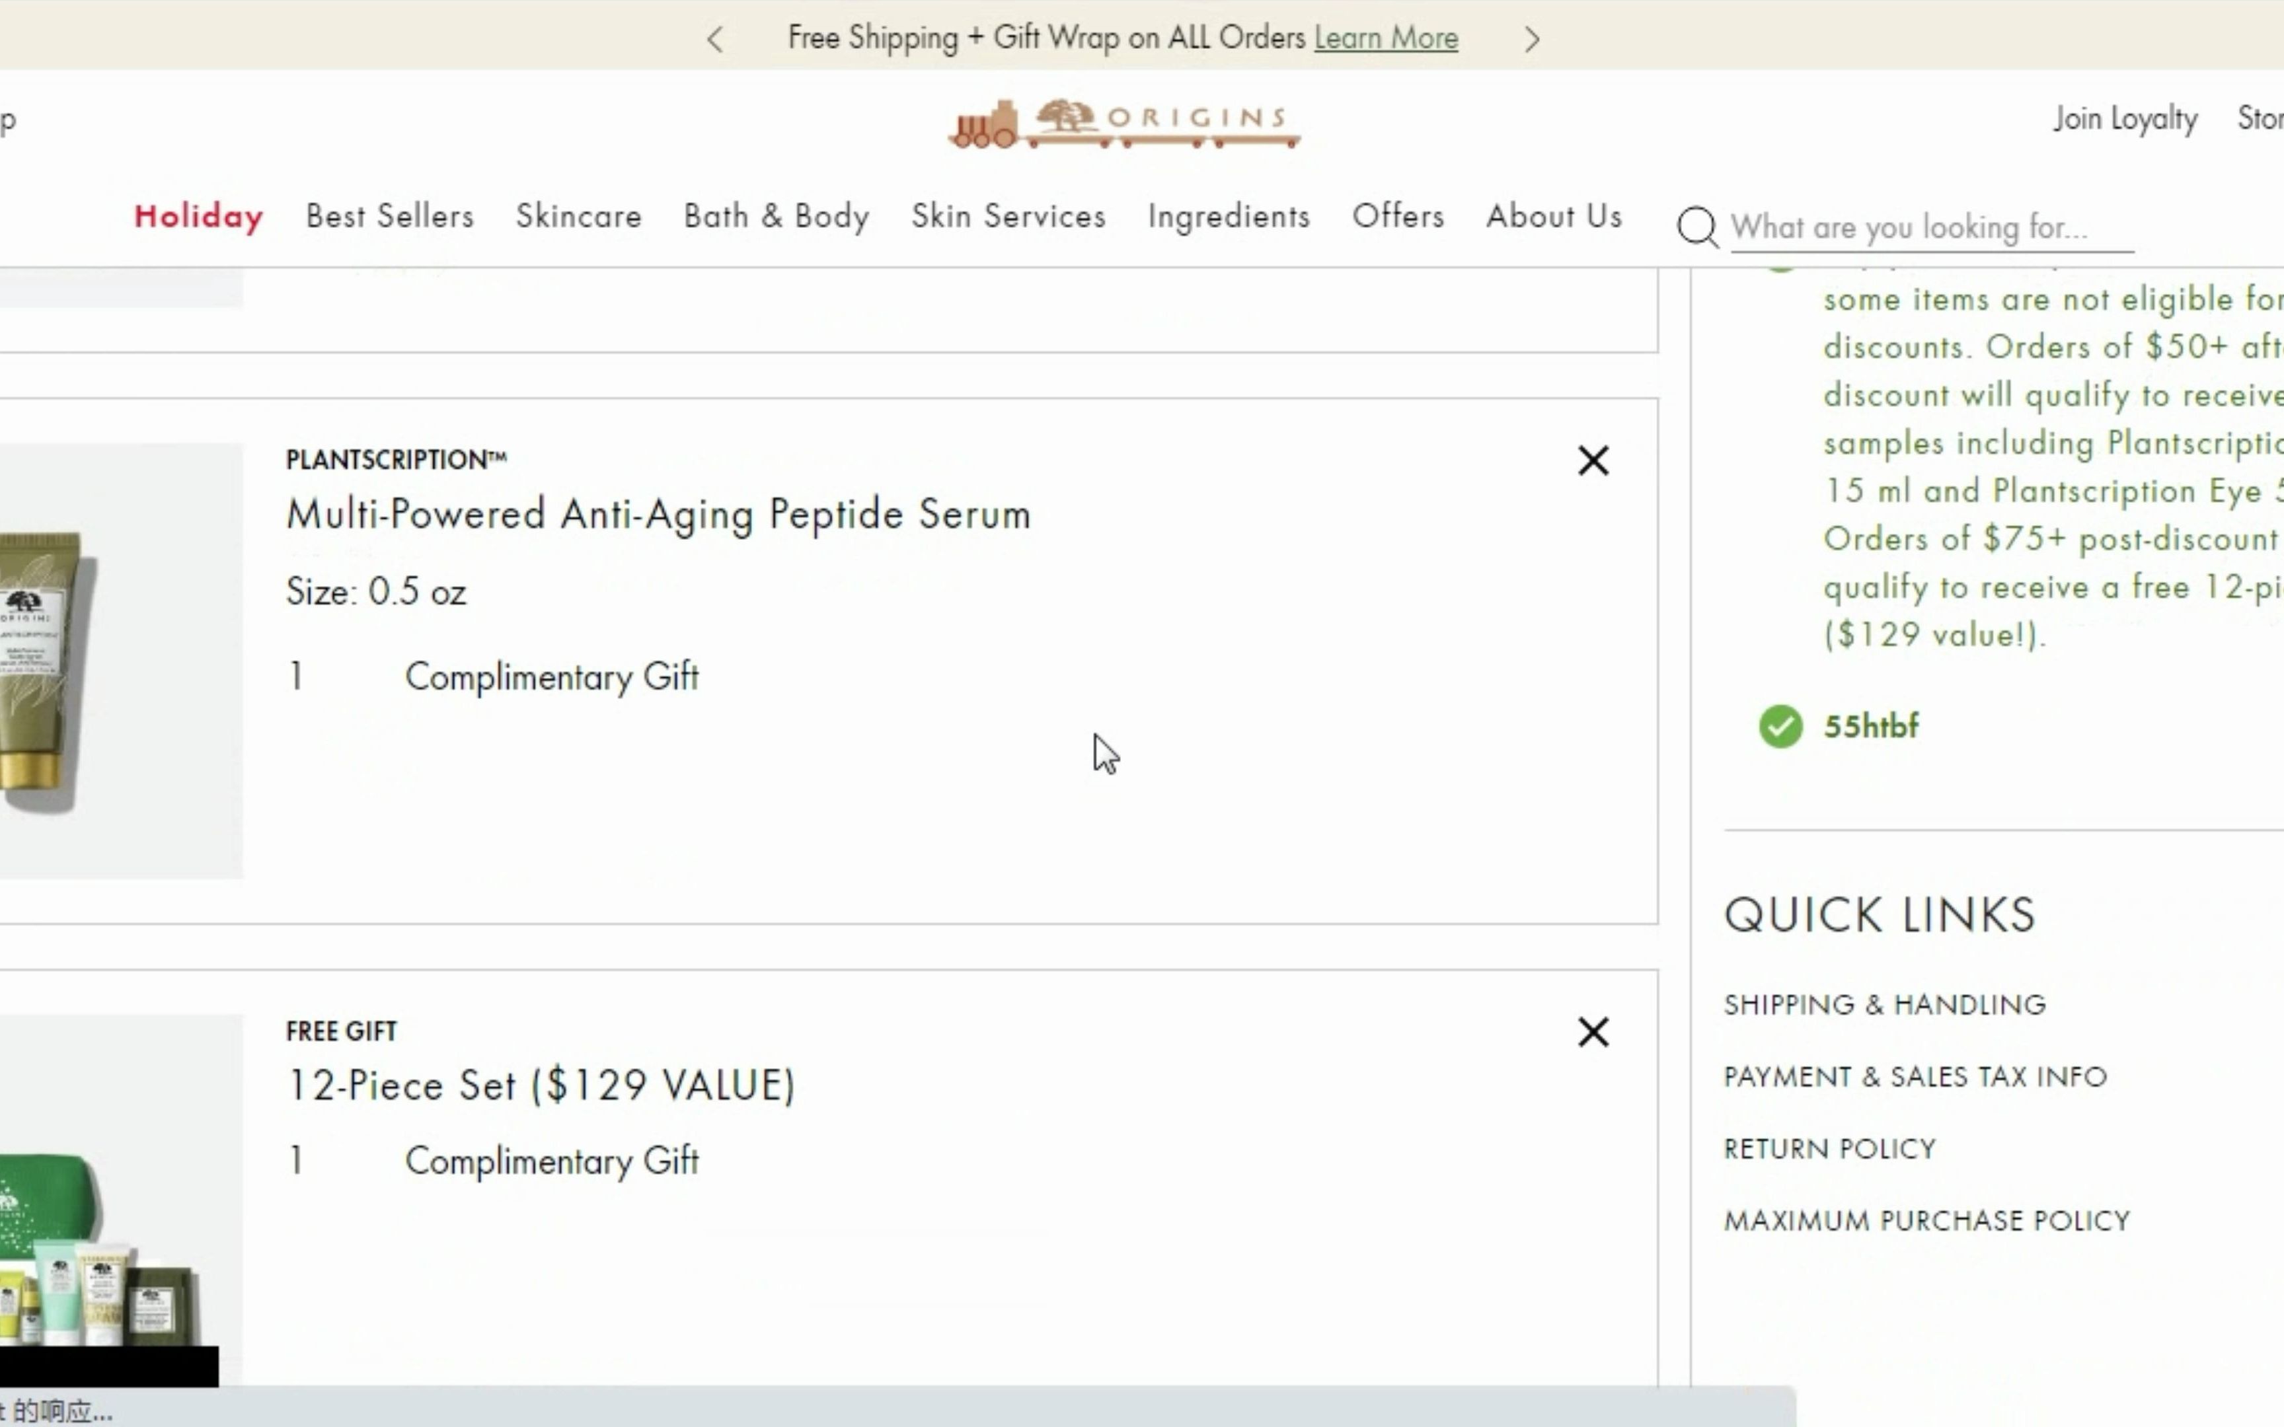
Task: Open the Bath & Body menu
Action: point(777,216)
